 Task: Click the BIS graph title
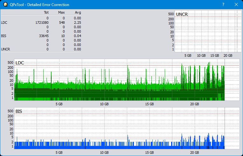(x=19, y=111)
